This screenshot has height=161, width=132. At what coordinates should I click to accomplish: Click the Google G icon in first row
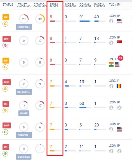pos(5,24)
